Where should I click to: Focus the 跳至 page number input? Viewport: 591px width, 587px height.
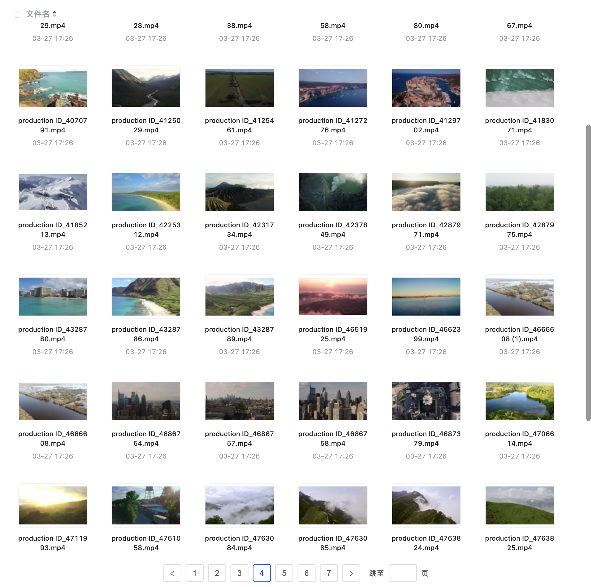point(402,573)
